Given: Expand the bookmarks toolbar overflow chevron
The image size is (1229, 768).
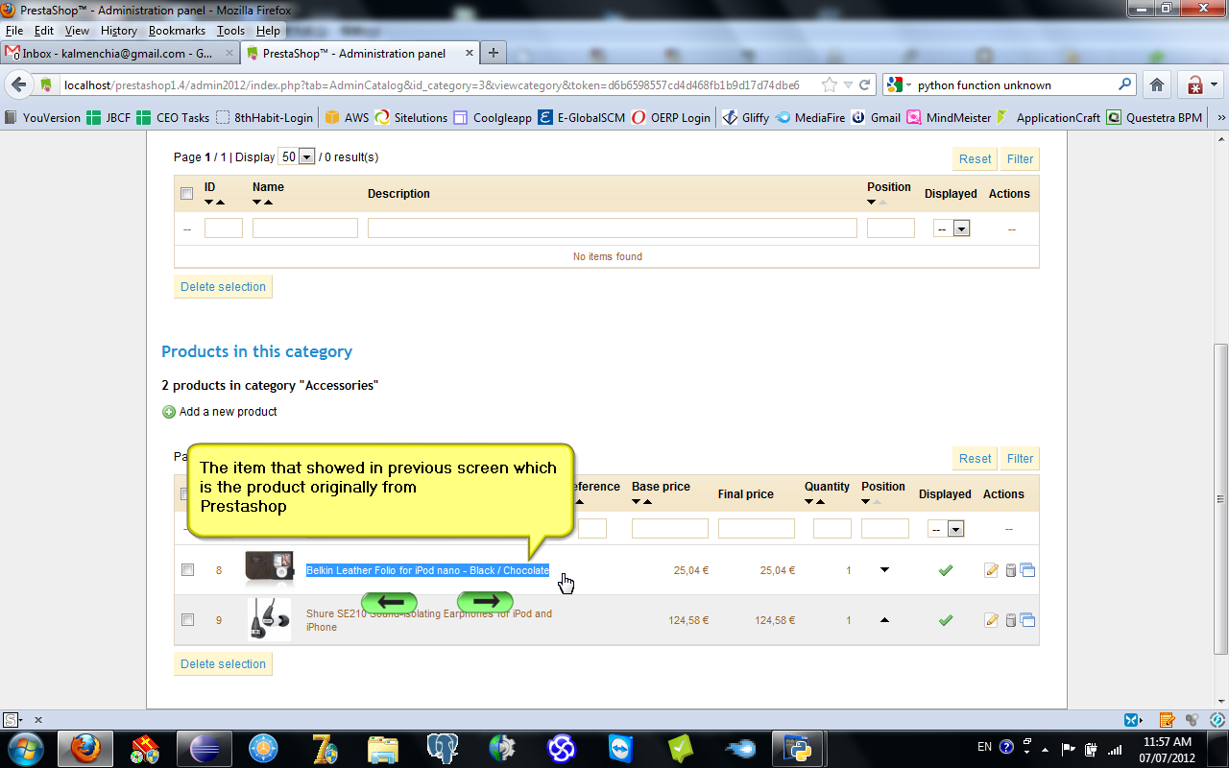Looking at the screenshot, I should pos(1220,117).
